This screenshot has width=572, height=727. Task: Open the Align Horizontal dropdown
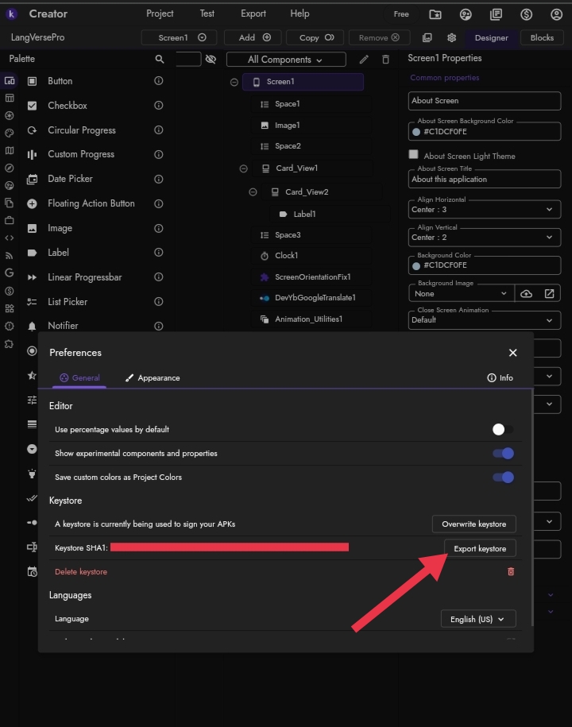tap(484, 209)
